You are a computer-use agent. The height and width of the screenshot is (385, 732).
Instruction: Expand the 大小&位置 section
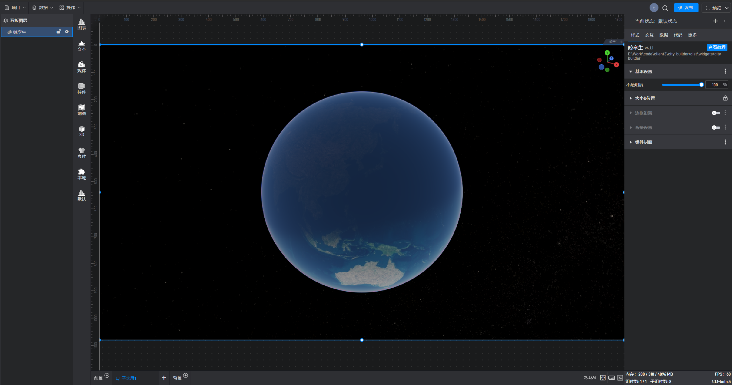coord(645,98)
